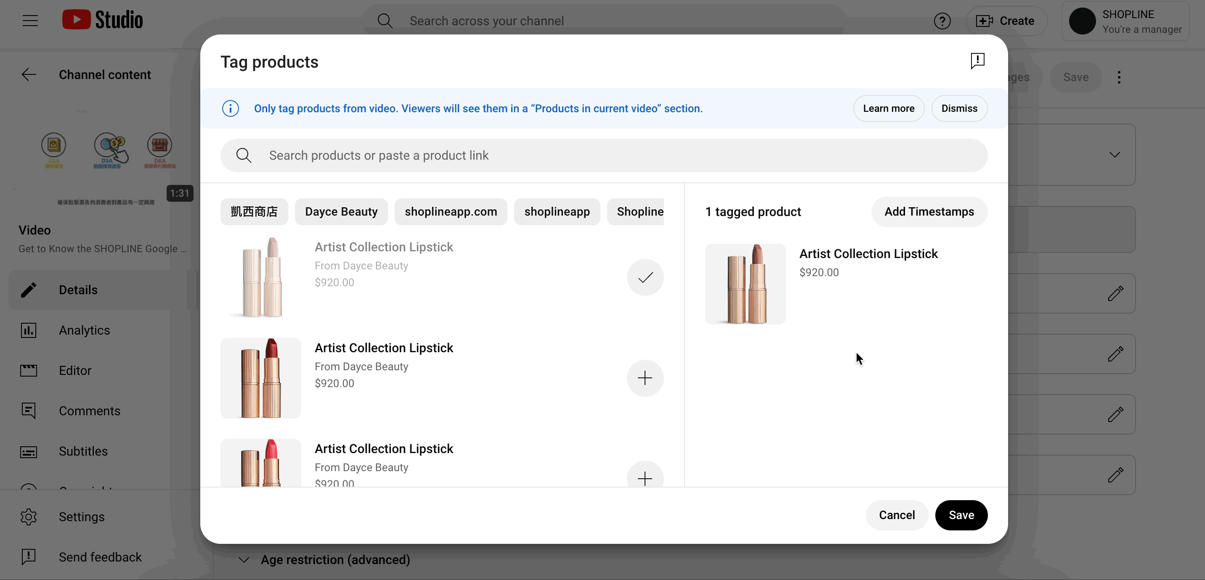Click the Comments icon in sidebar
This screenshot has width=1205, height=580.
point(29,411)
